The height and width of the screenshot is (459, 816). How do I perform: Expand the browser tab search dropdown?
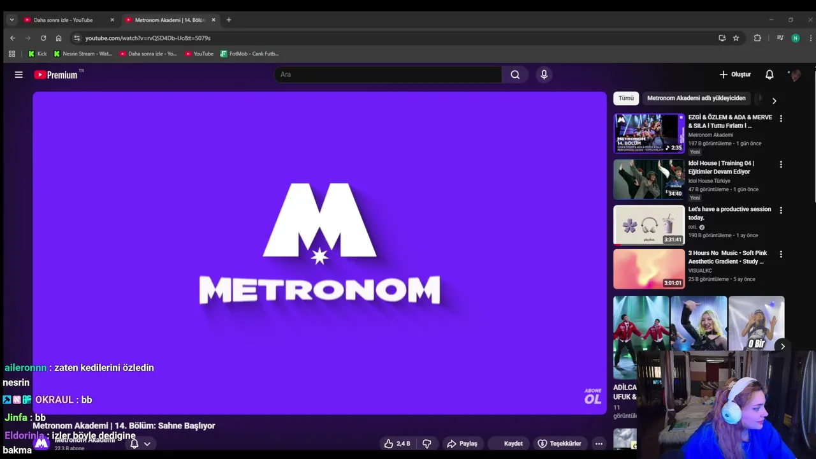(11, 20)
